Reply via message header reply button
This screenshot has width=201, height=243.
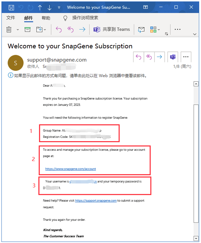click(x=139, y=57)
